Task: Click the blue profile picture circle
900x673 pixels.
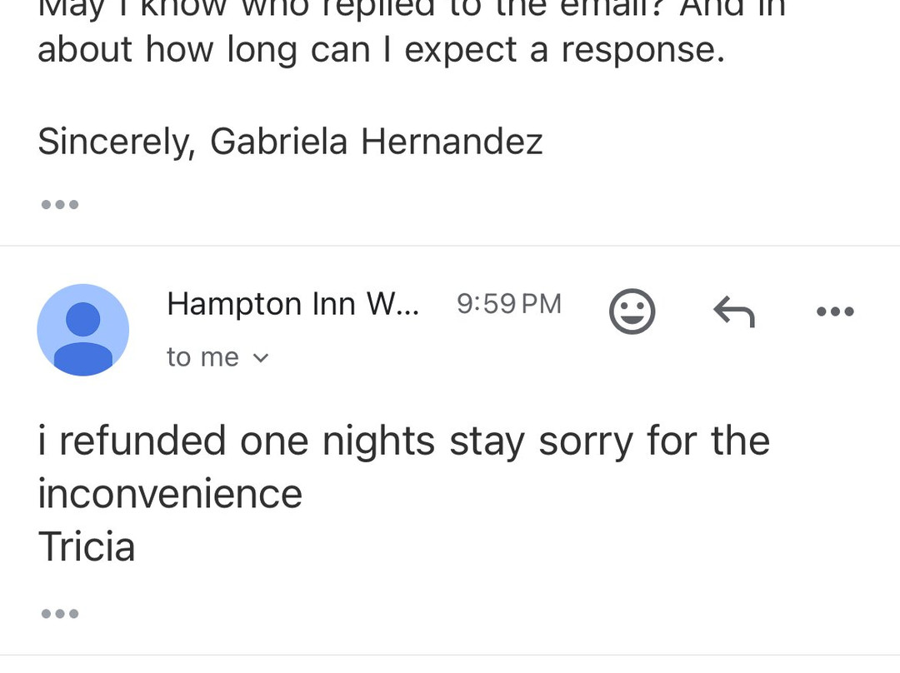Action: coord(82,330)
